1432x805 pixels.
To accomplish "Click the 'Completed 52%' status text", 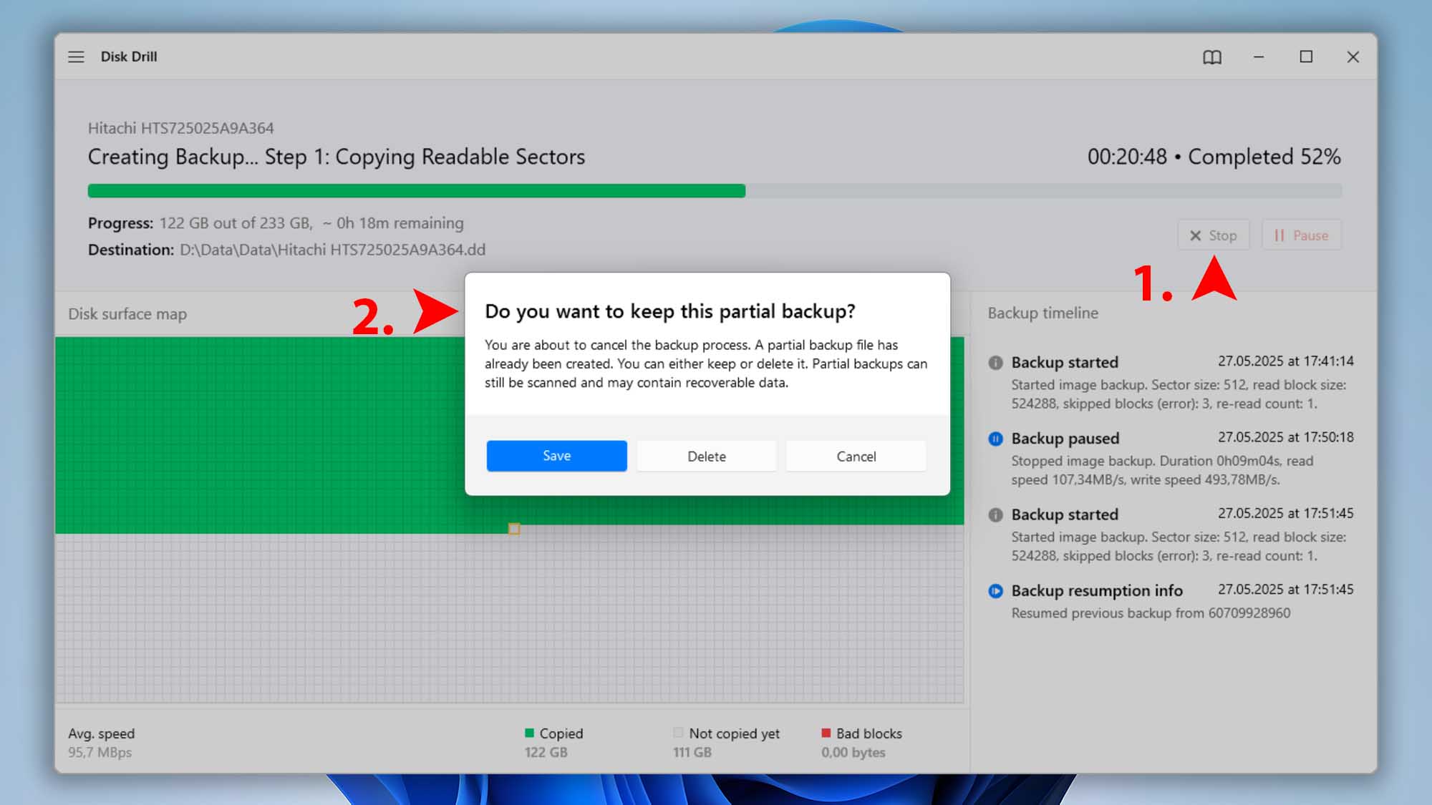I will click(1264, 157).
